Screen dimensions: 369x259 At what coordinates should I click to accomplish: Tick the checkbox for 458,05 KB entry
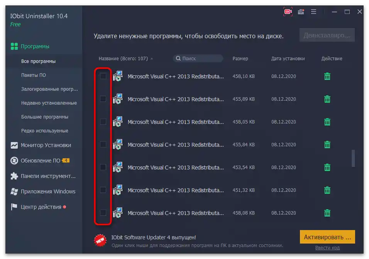click(x=103, y=122)
